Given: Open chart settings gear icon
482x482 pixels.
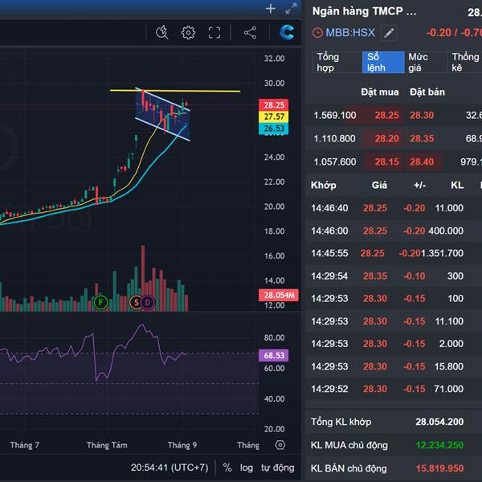Looking at the screenshot, I should [x=188, y=33].
